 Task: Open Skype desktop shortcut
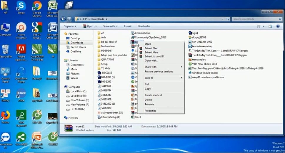(x=21, y=7)
